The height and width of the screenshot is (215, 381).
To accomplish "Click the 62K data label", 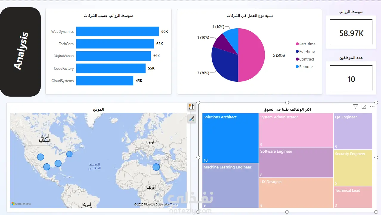I will pos(160,44).
